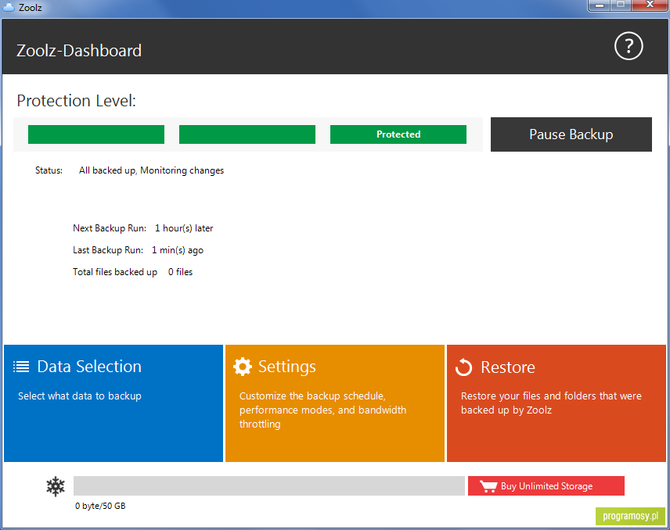This screenshot has height=530, width=670.
Task: Click 'Restore your files and folders' description text
Action: [551, 403]
